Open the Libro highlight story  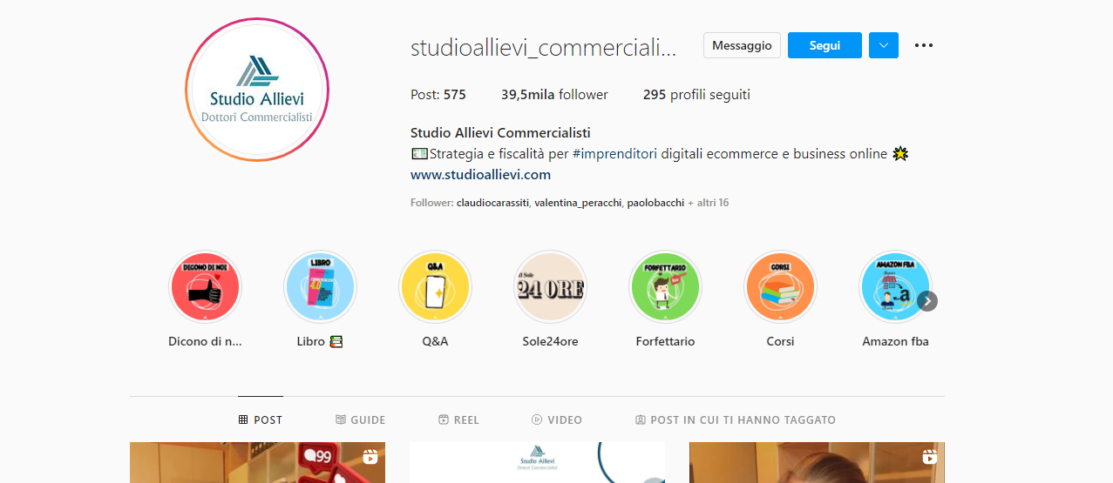click(320, 287)
